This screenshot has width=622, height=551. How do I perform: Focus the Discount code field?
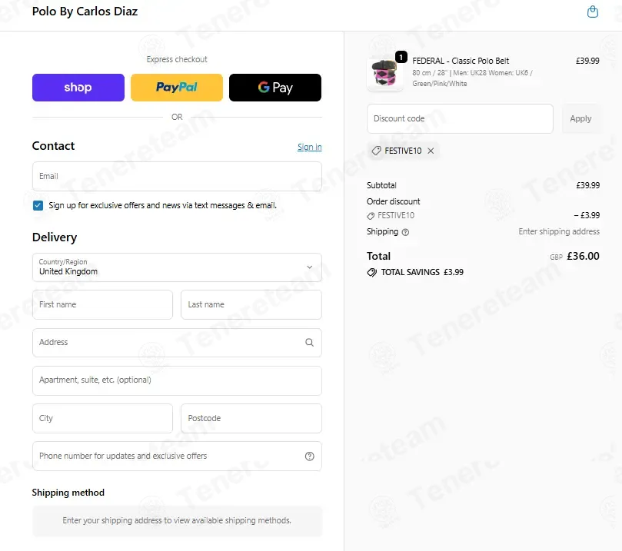(460, 118)
